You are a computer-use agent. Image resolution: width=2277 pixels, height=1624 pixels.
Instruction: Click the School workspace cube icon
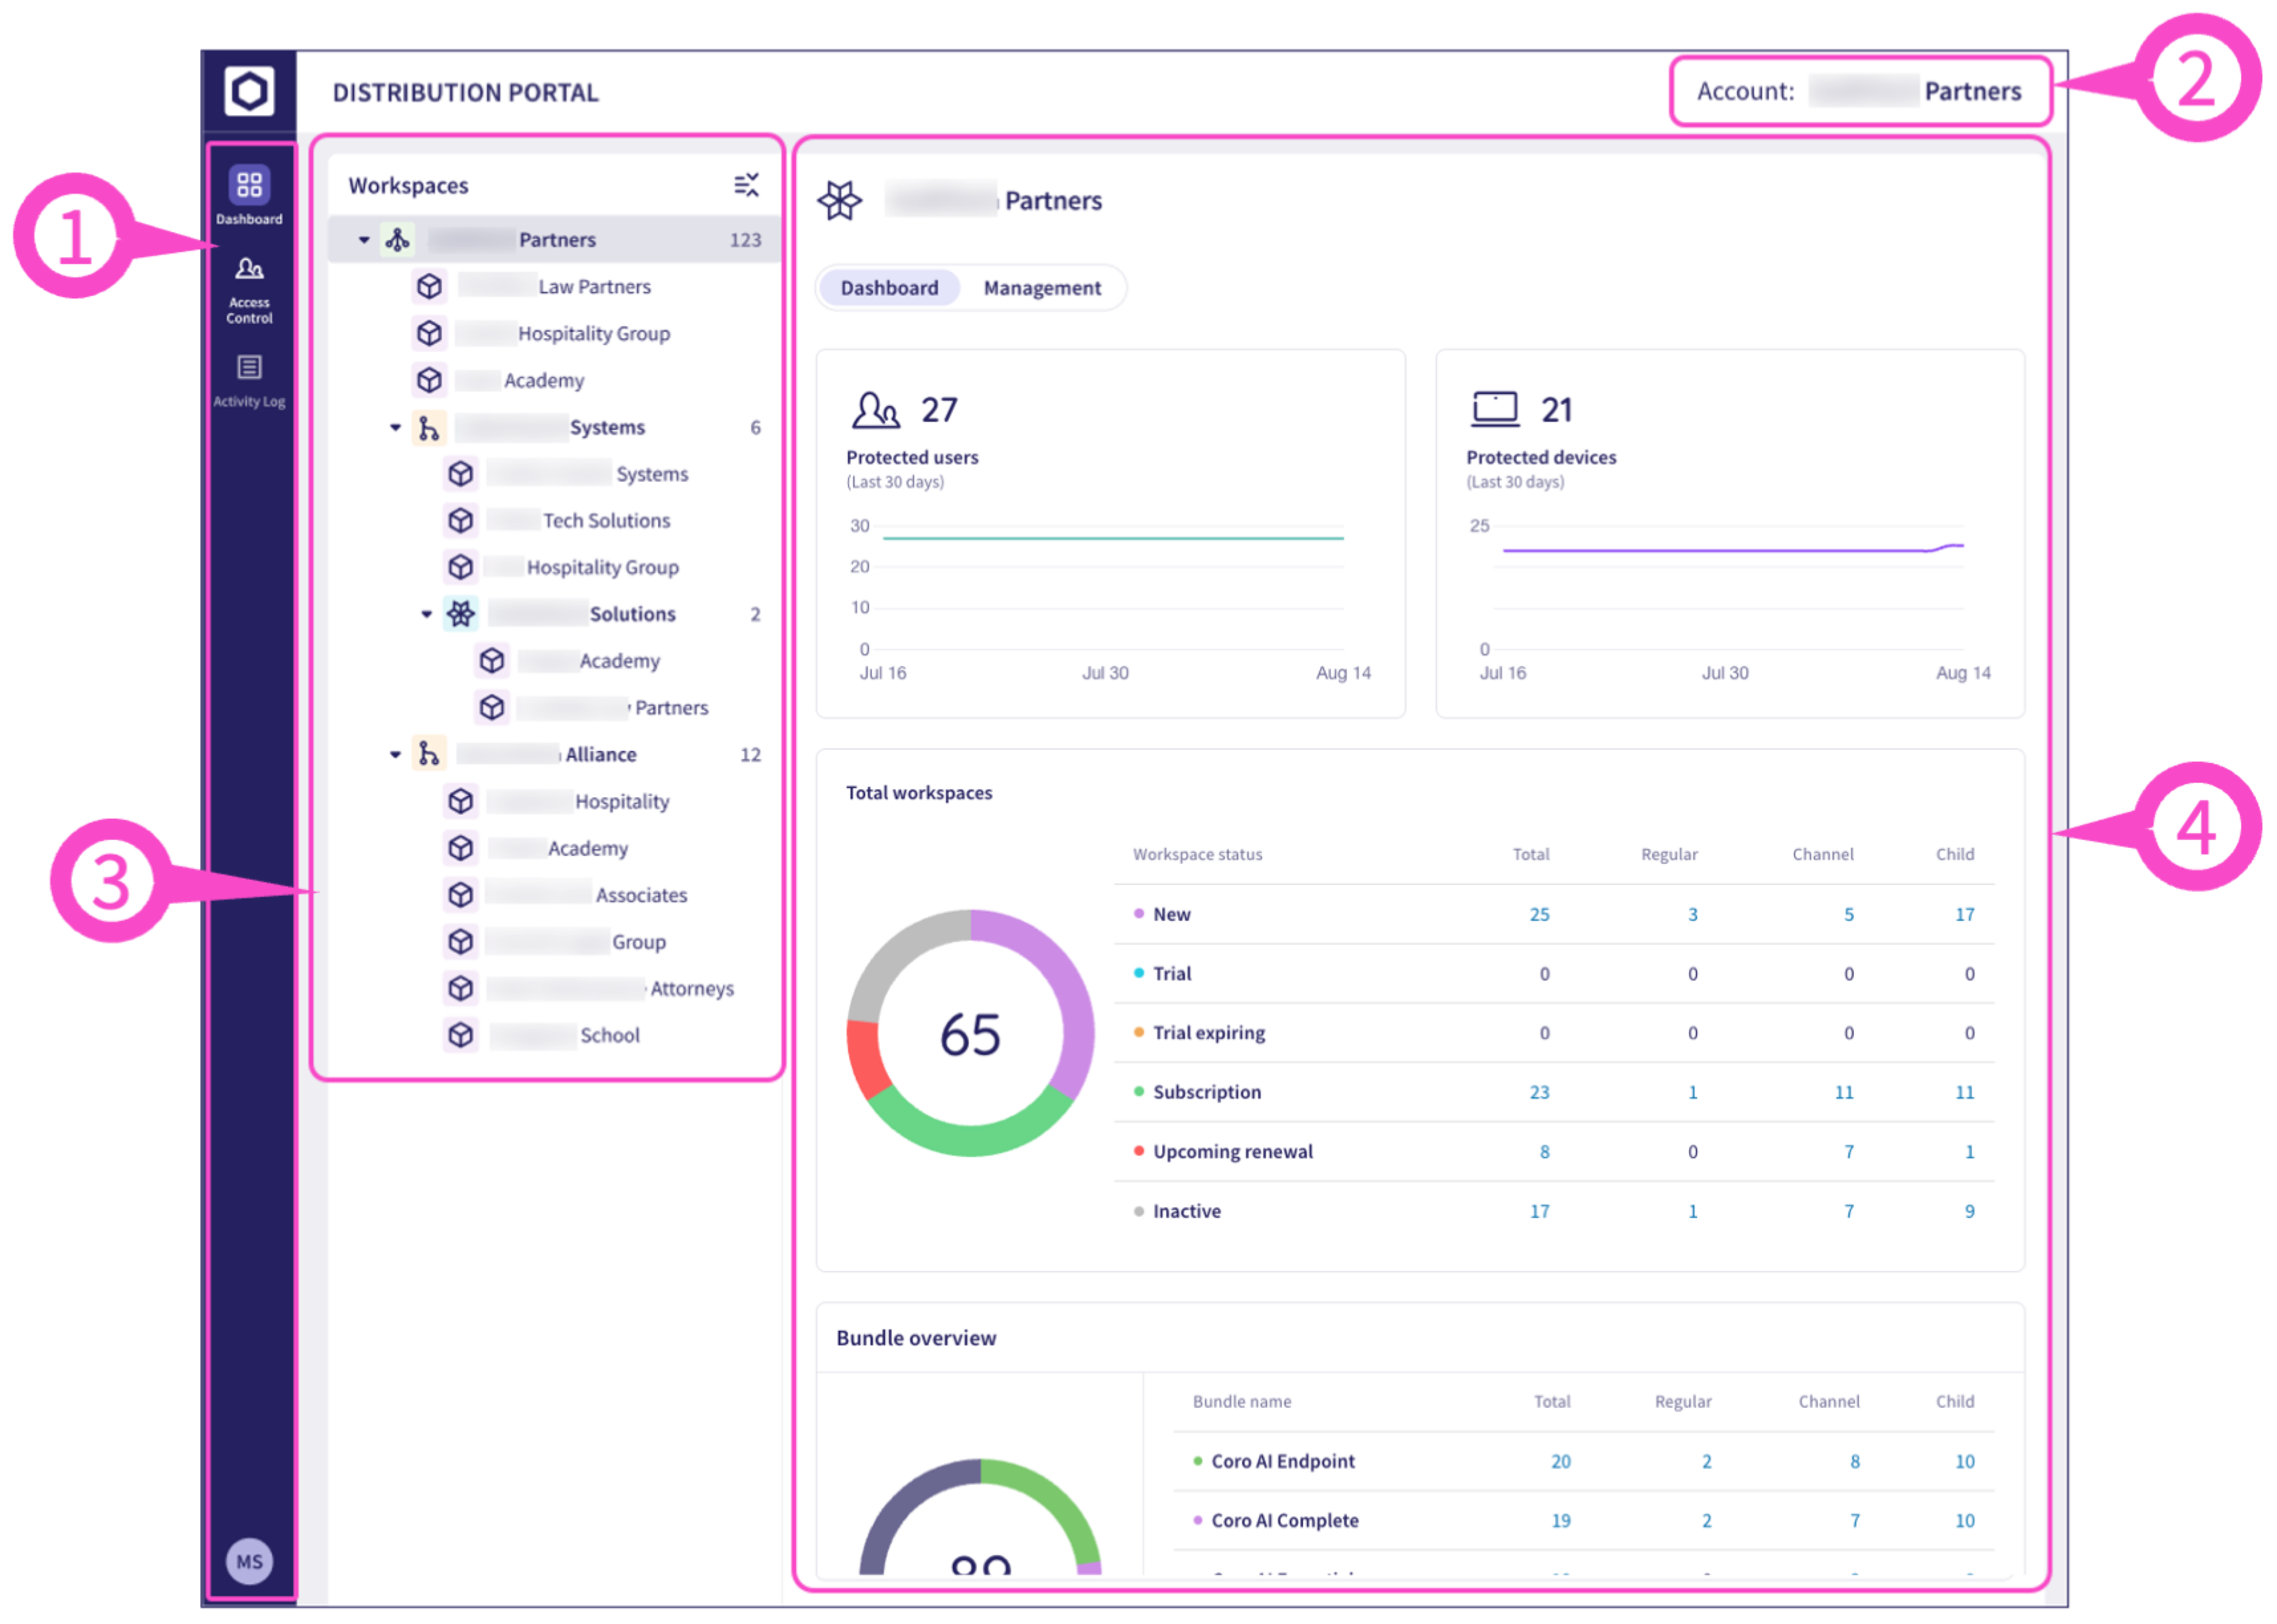click(461, 1035)
